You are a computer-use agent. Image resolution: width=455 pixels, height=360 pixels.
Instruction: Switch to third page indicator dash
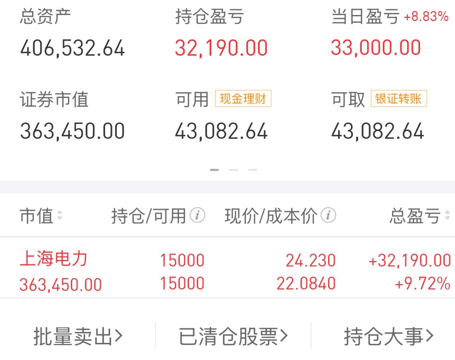252,170
